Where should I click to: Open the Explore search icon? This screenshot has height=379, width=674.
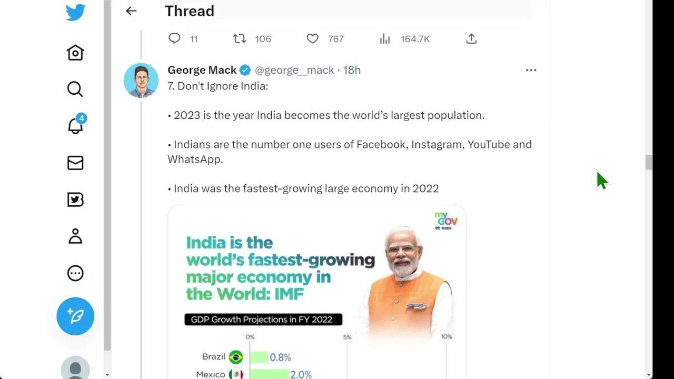point(75,89)
